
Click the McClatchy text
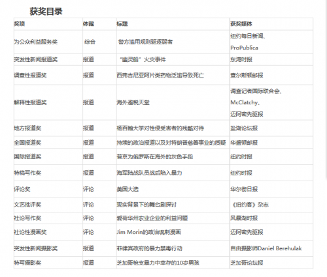pyautogui.click(x=244, y=102)
